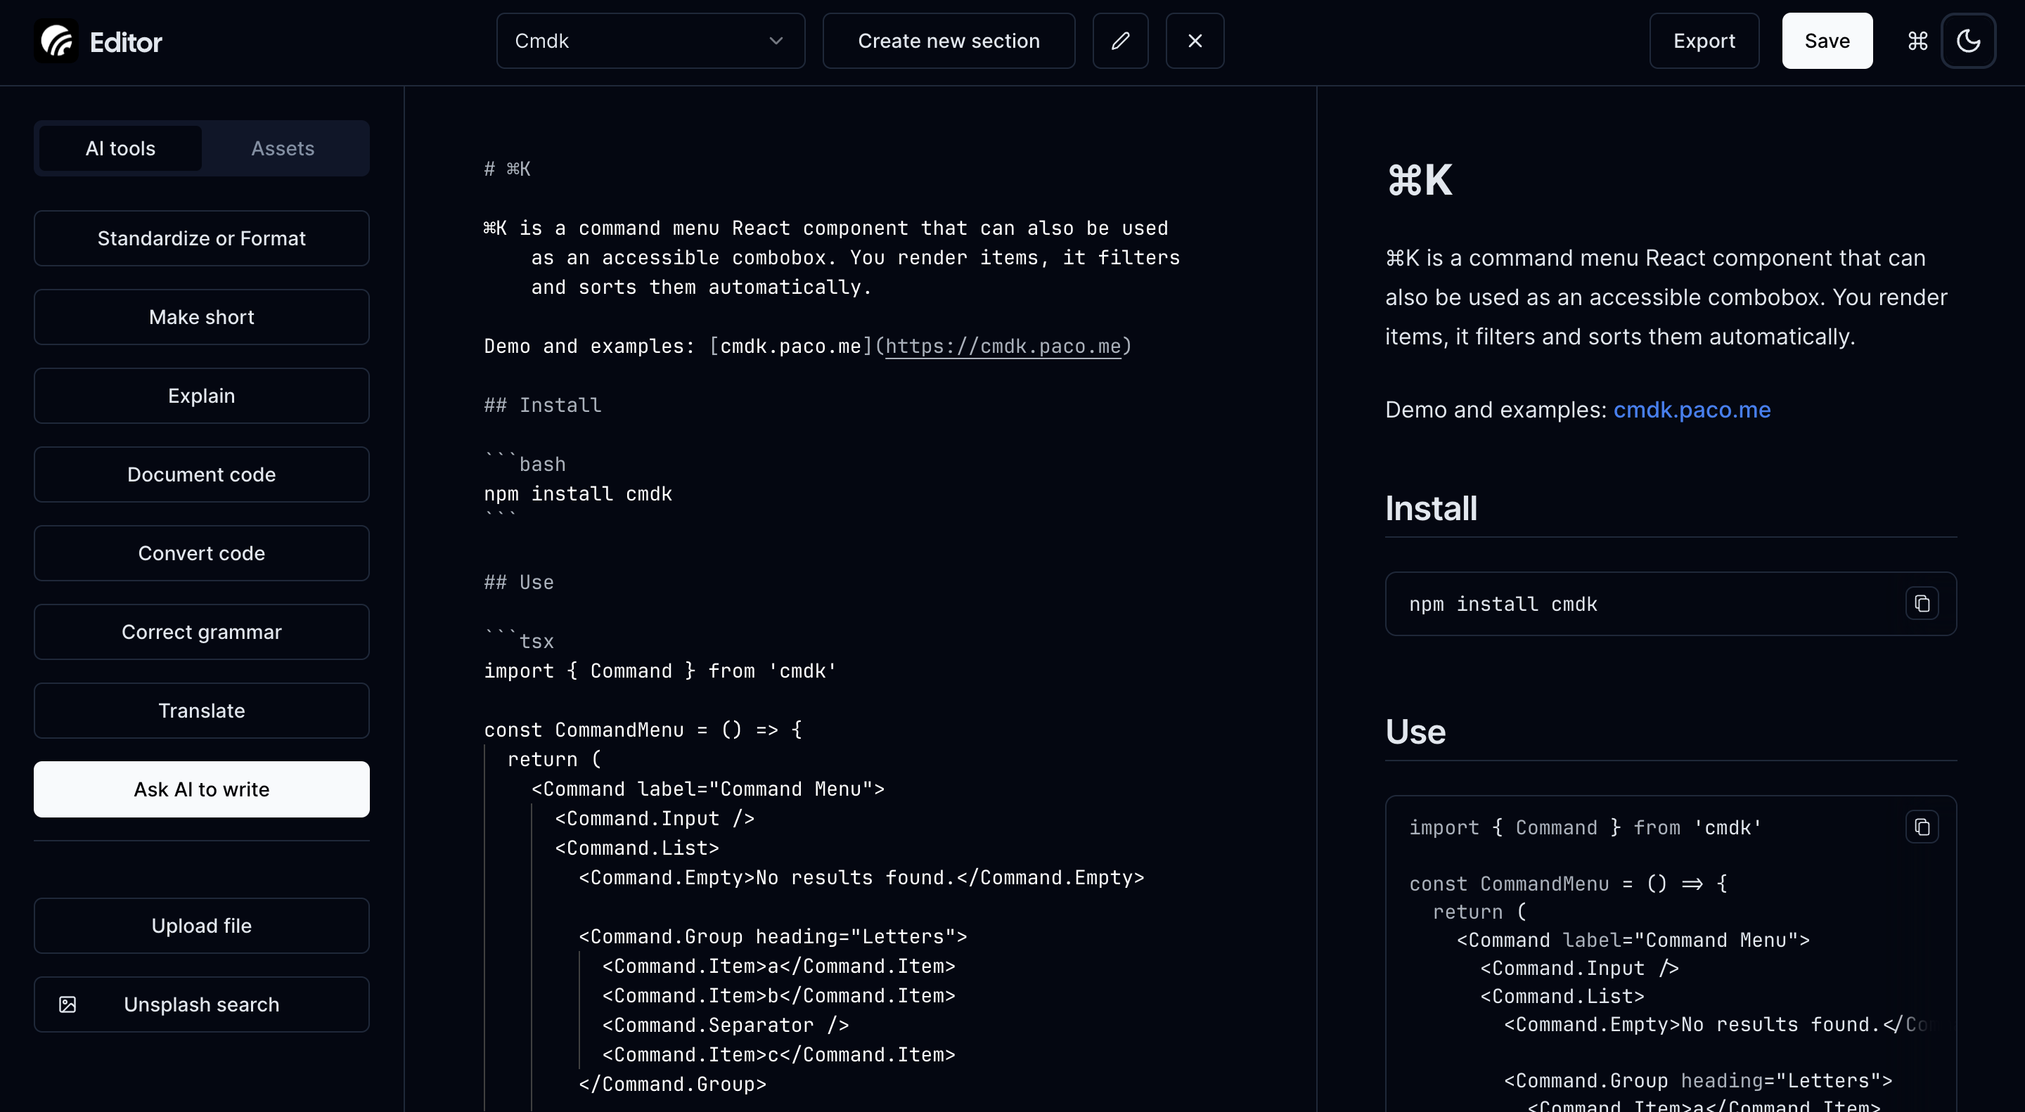Toggle dark mode with moon icon
This screenshot has height=1112, width=2025.
1967,41
